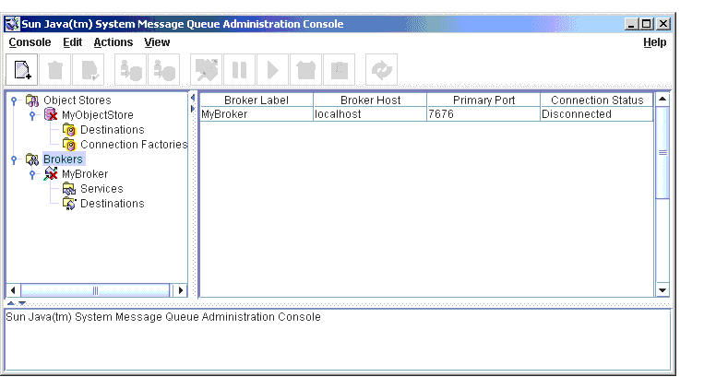704x377 pixels.
Task: Click the Broker Host column header
Action: point(370,100)
